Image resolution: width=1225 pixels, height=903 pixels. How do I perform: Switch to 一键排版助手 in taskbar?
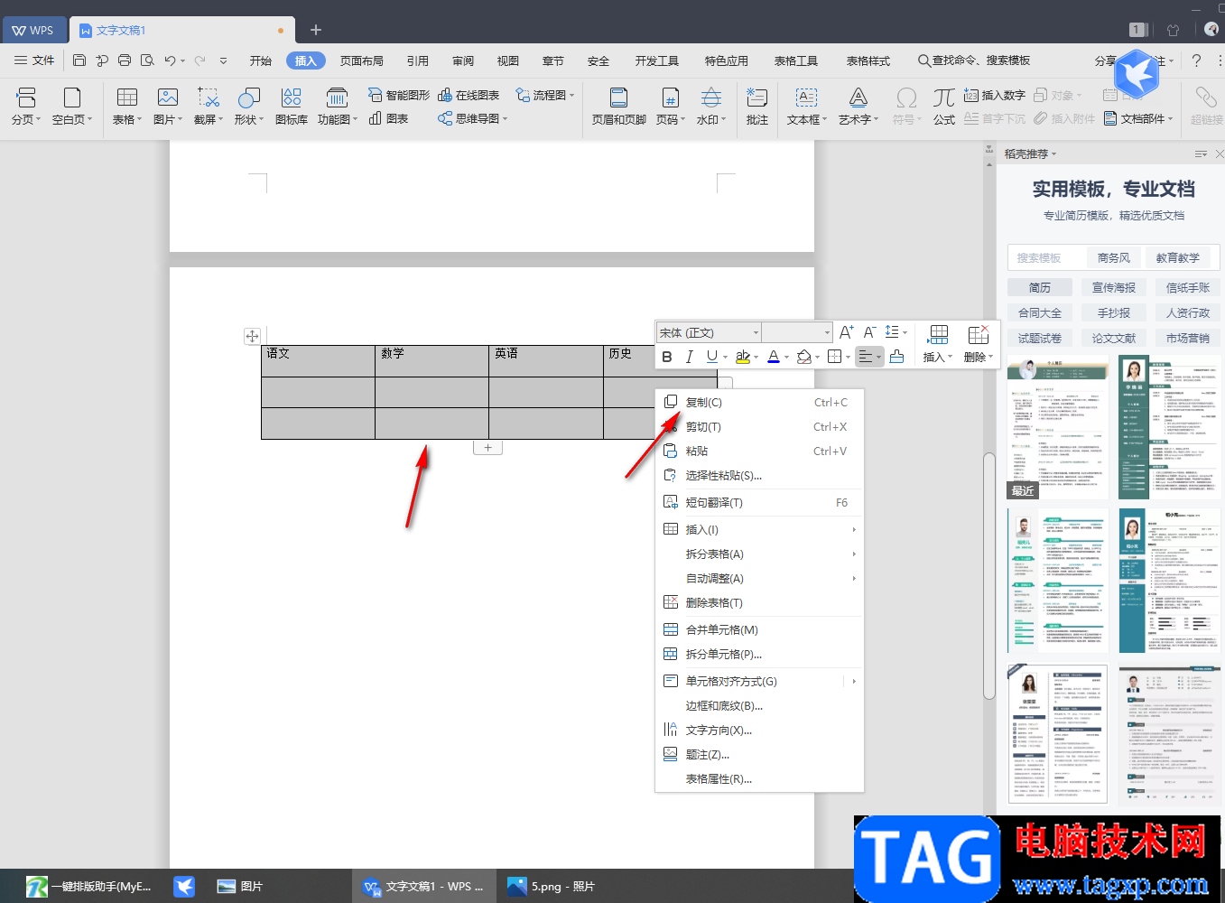point(88,887)
